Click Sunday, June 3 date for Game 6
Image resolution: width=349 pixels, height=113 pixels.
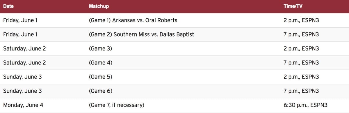coord(22,91)
